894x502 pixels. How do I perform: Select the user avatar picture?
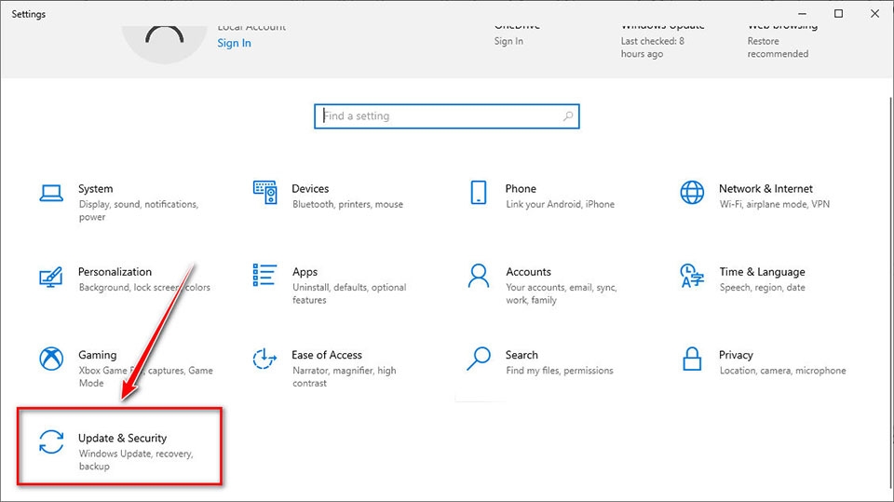click(164, 45)
